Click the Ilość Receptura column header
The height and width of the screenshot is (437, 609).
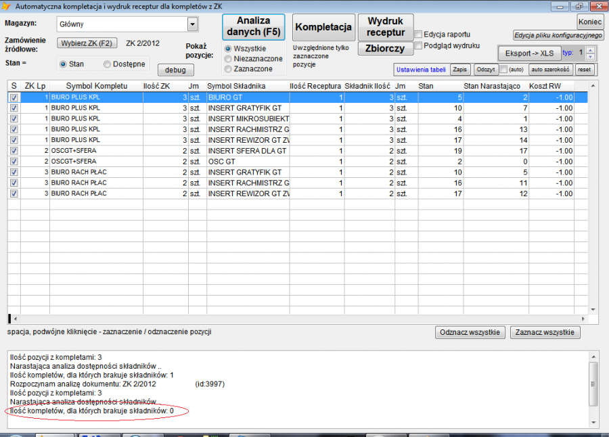(317, 86)
